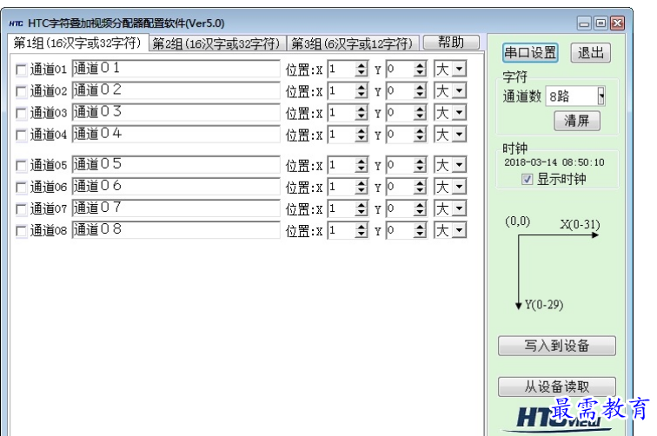The width and height of the screenshot is (657, 436).
Task: Enable the 通道03 checkbox
Action: (21, 113)
